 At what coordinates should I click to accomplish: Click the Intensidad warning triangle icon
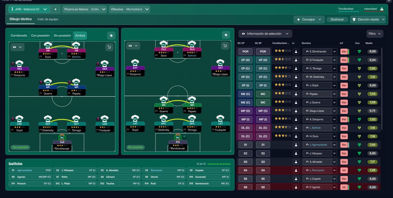click(x=382, y=9)
